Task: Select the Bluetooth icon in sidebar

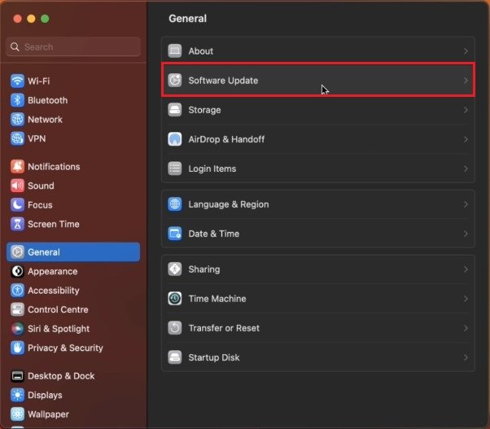Action: click(x=17, y=100)
